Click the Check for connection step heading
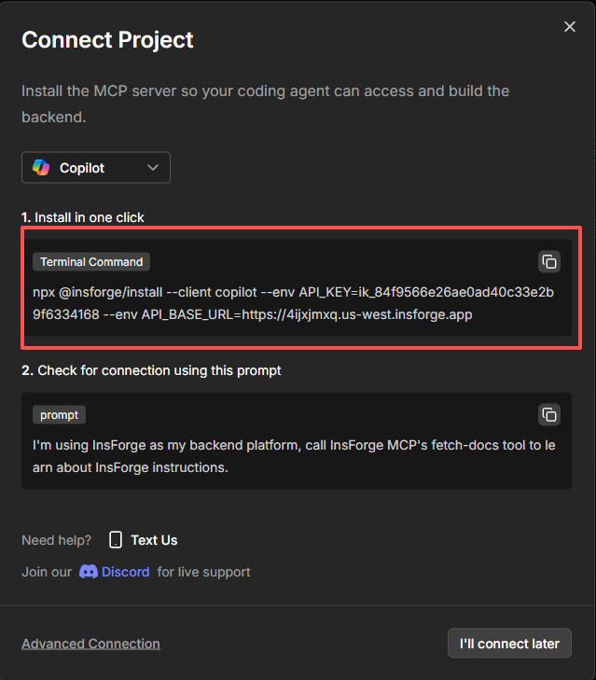 coord(151,370)
